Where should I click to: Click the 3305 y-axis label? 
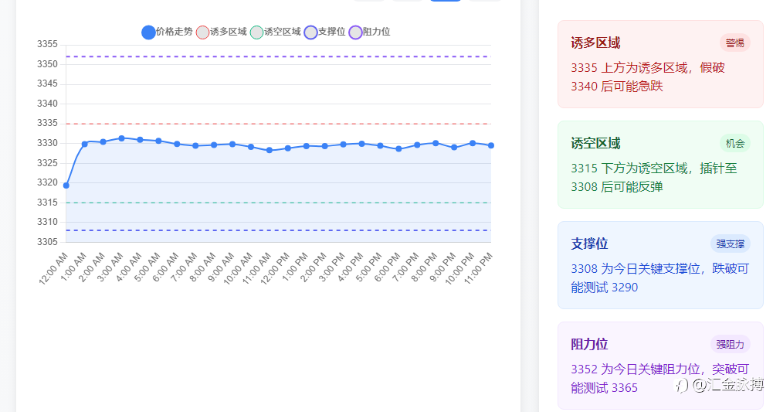tap(47, 242)
